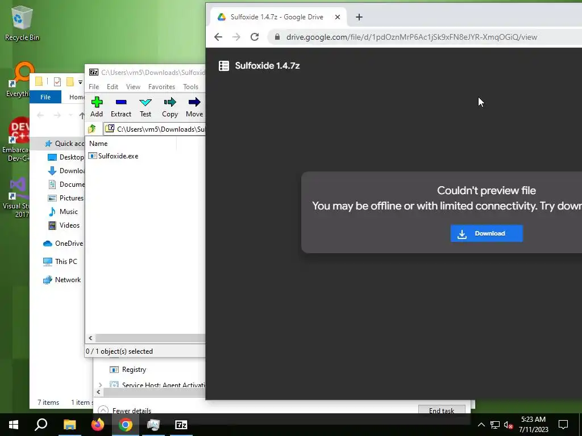Run Test on the archive in 7-Zip

[x=145, y=107]
